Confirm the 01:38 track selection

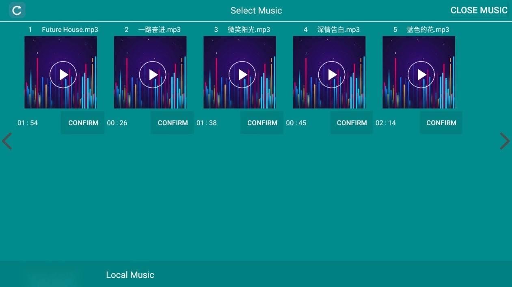[262, 123]
